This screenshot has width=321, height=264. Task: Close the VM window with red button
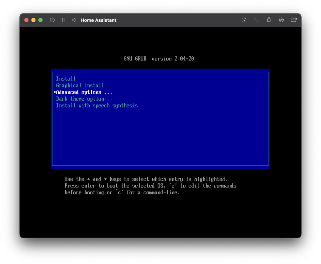[x=26, y=20]
